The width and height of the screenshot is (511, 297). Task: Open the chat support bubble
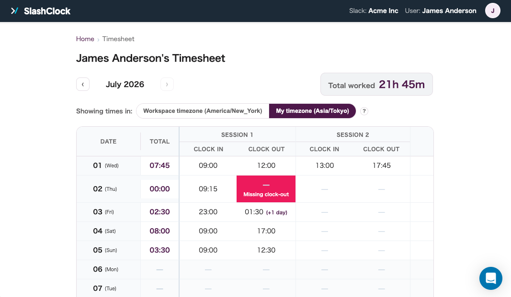click(x=490, y=278)
